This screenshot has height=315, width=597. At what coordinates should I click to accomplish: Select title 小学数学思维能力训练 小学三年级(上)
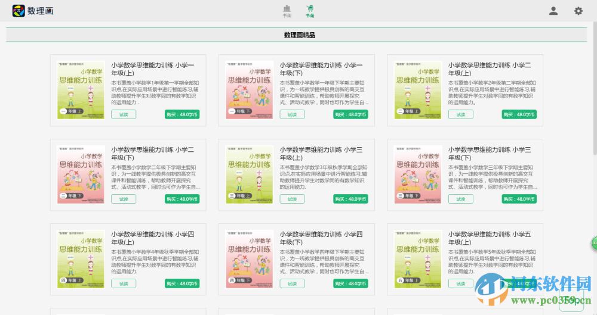click(321, 154)
